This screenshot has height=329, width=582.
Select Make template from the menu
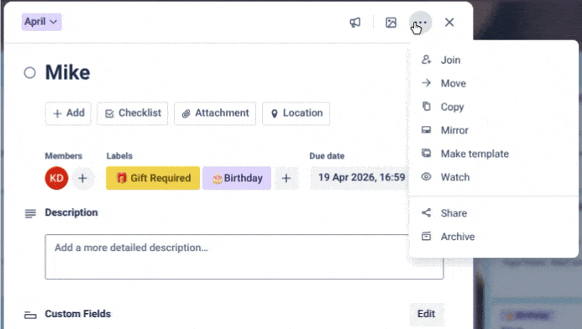[x=494, y=154]
